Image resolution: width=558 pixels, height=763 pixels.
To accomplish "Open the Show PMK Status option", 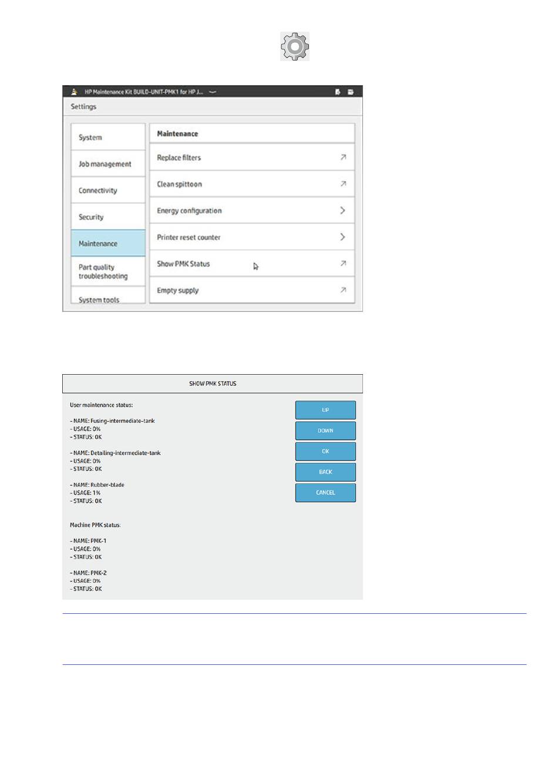I will [252, 263].
